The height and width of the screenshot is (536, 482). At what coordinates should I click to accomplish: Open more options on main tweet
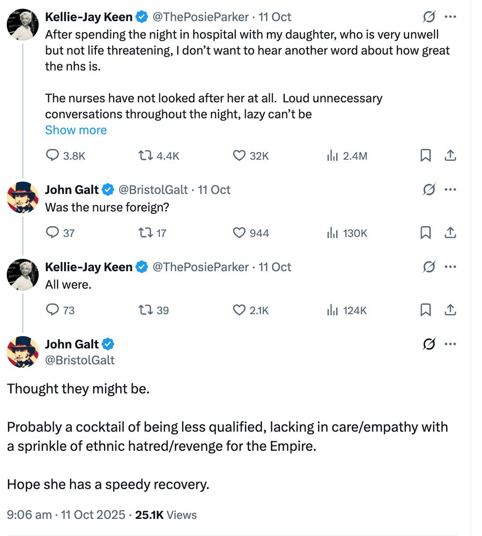[450, 344]
